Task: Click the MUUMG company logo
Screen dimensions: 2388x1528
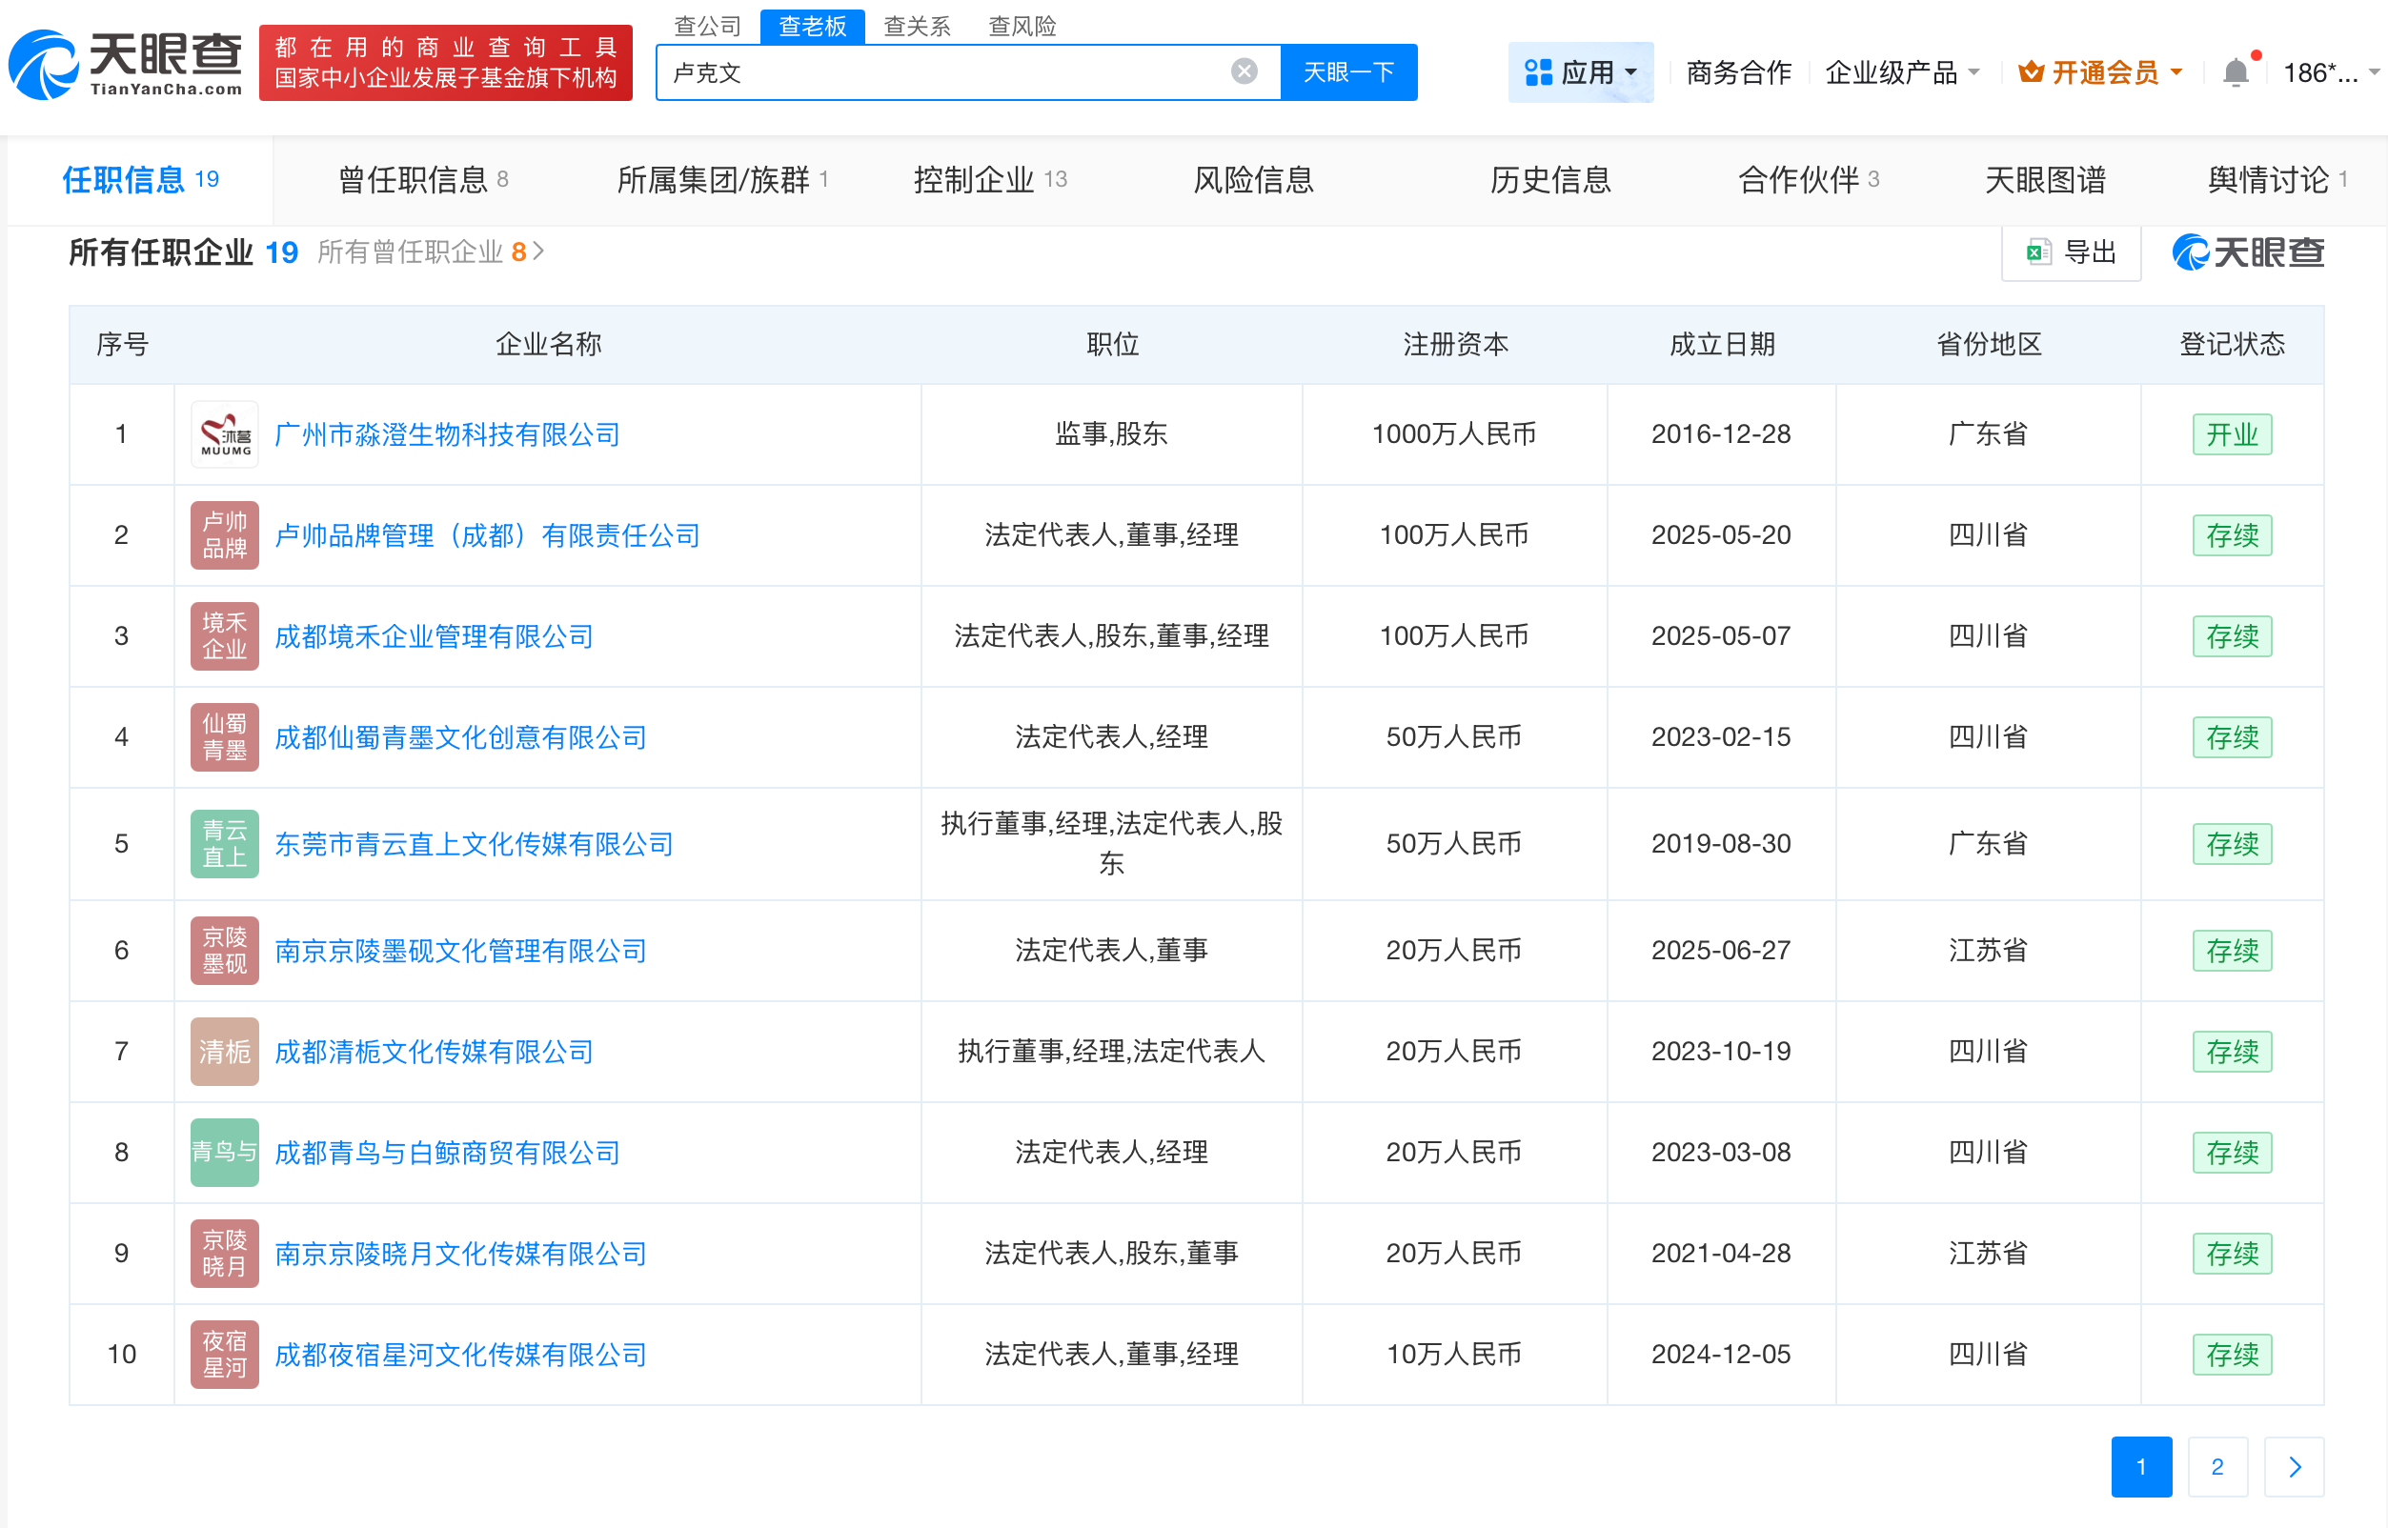Action: click(x=224, y=433)
